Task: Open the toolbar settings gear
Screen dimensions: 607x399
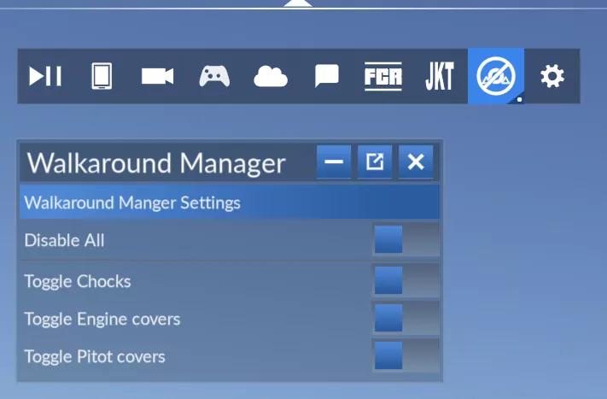Action: [x=552, y=76]
